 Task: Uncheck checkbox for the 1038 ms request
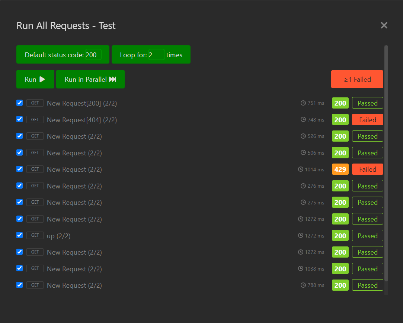[x=19, y=268]
